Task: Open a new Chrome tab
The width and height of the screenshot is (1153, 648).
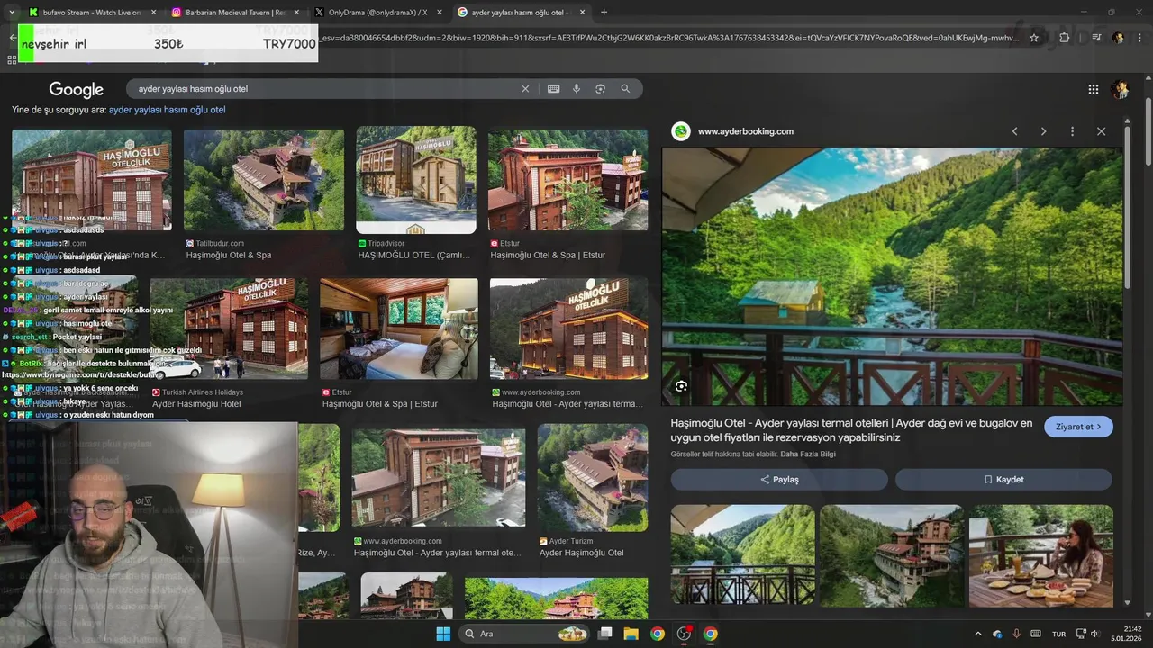Action: tap(604, 13)
